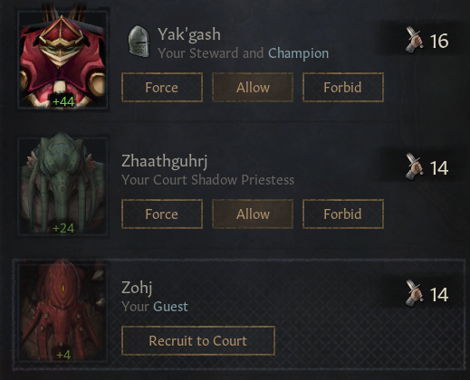Open the Guest link under Zohj
The width and height of the screenshot is (470, 380).
(x=170, y=307)
